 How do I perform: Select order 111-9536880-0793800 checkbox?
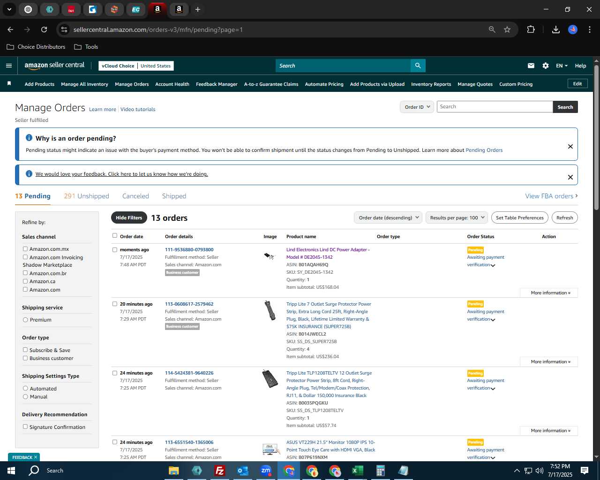pos(115,250)
